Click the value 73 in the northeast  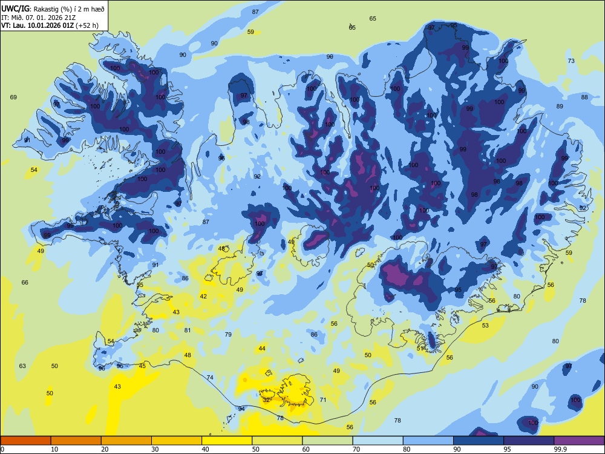pos(571,61)
